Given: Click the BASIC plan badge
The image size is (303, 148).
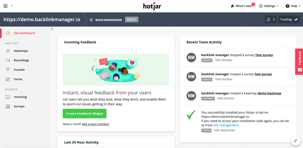Looking at the screenshot, I should [131, 20].
